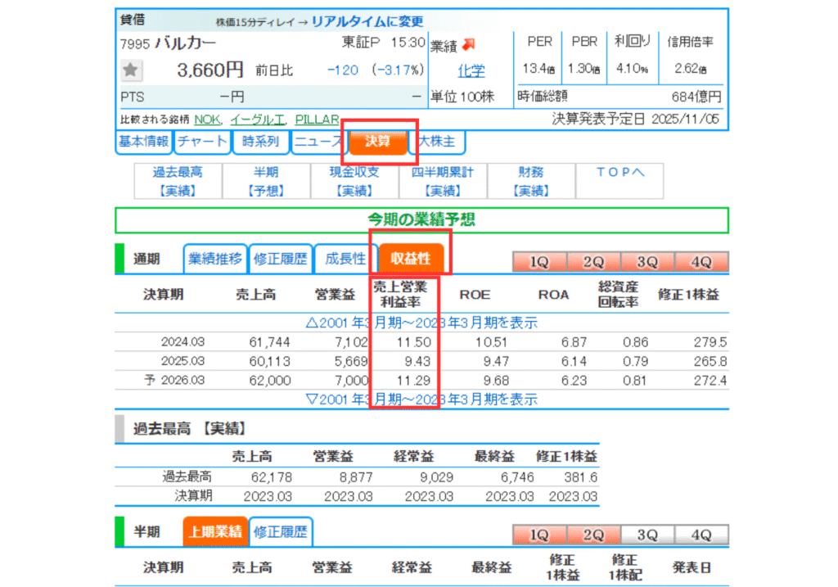Select the 収益性 tab

click(x=410, y=259)
